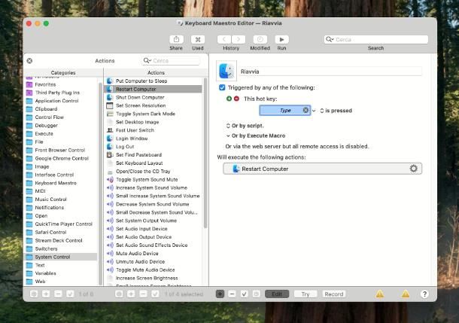
Task: Run the macro with the Run icon
Action: coord(281,39)
